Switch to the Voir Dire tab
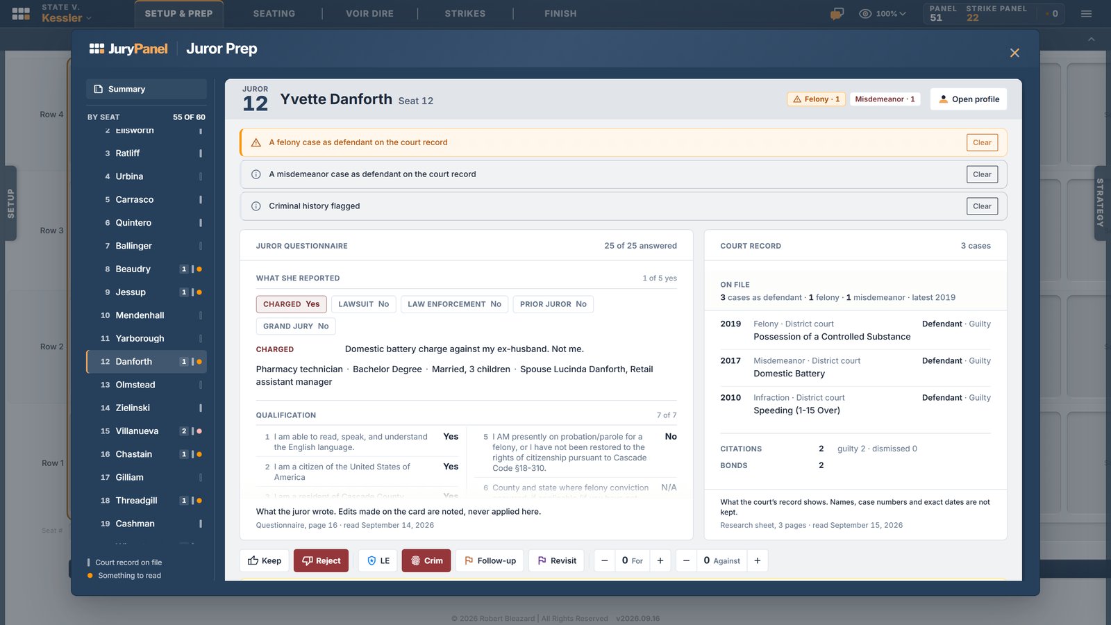Viewport: 1111px width, 625px height. click(369, 13)
